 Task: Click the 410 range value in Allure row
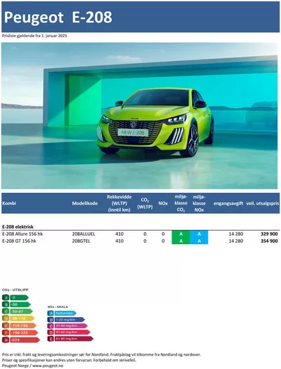(x=119, y=234)
